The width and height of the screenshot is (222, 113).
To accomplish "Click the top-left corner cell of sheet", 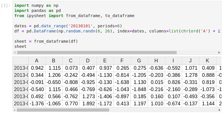I will pyautogui.click(x=21, y=61).
